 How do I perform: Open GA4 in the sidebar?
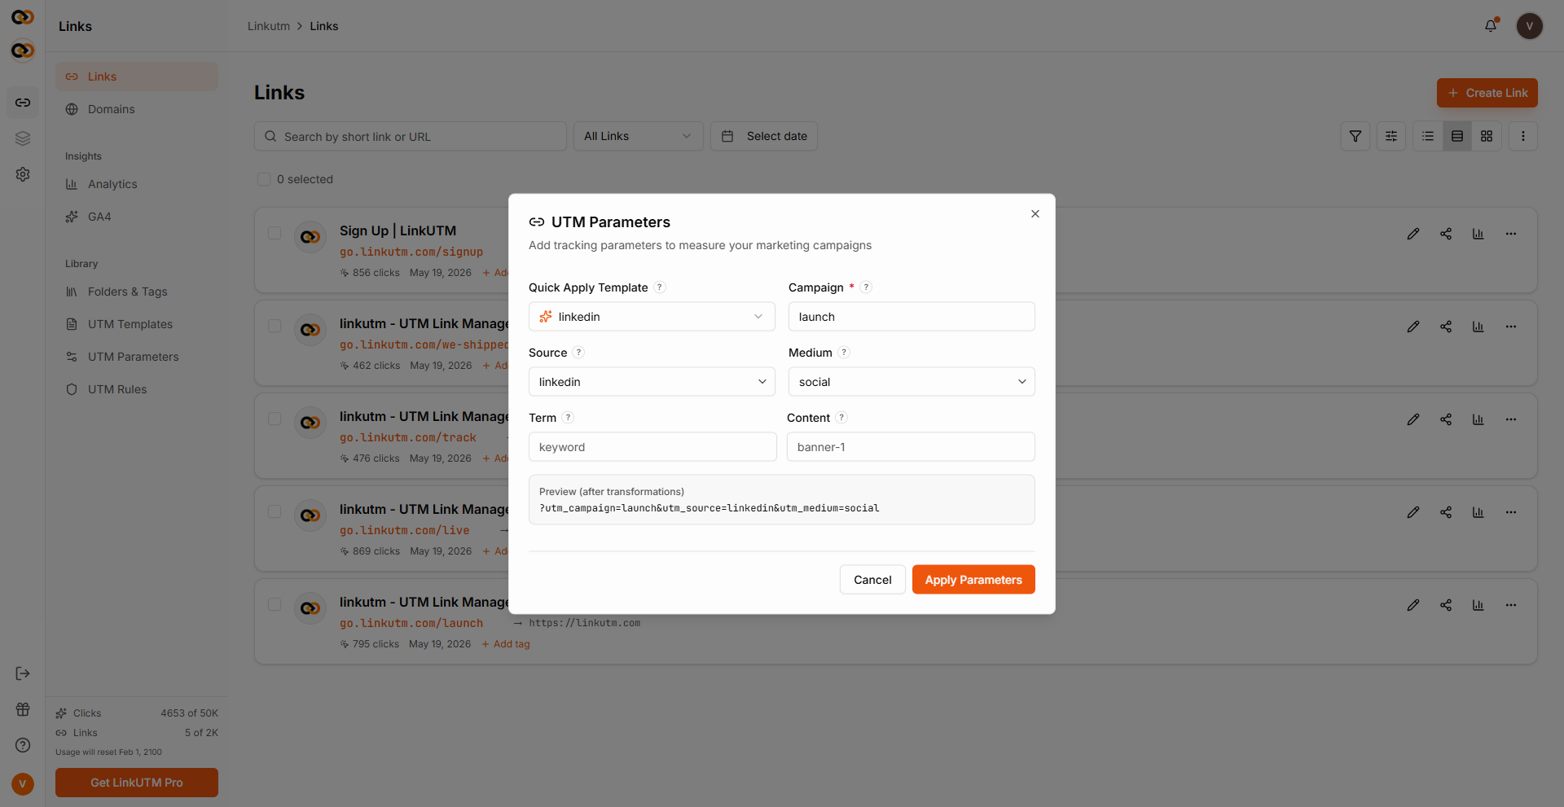point(137,217)
